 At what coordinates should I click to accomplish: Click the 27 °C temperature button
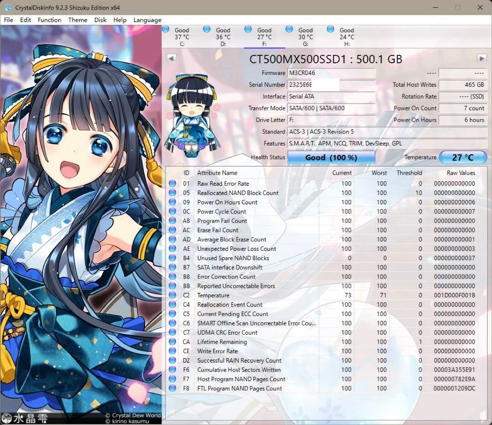pyautogui.click(x=463, y=157)
